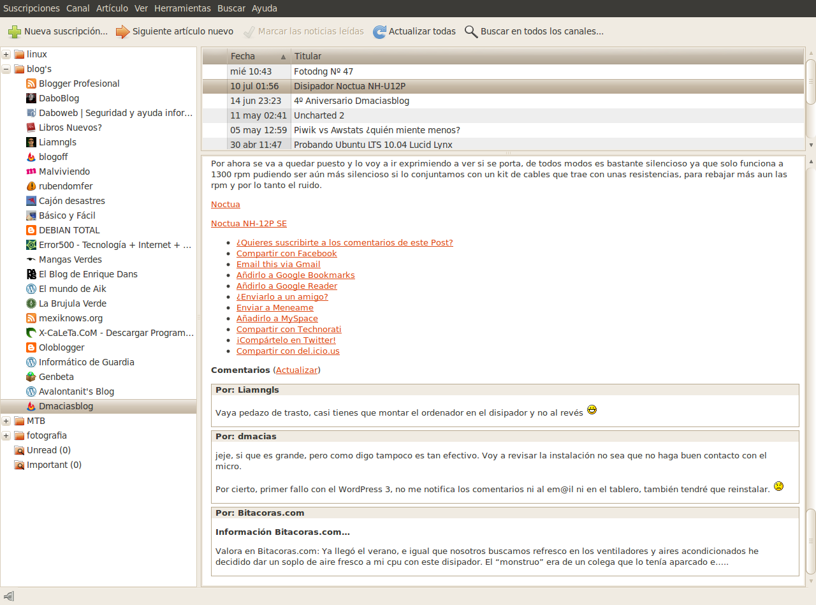This screenshot has width=816, height=605.
Task: Click the DEBIAN TOTAL blogger icon
Action: click(31, 230)
